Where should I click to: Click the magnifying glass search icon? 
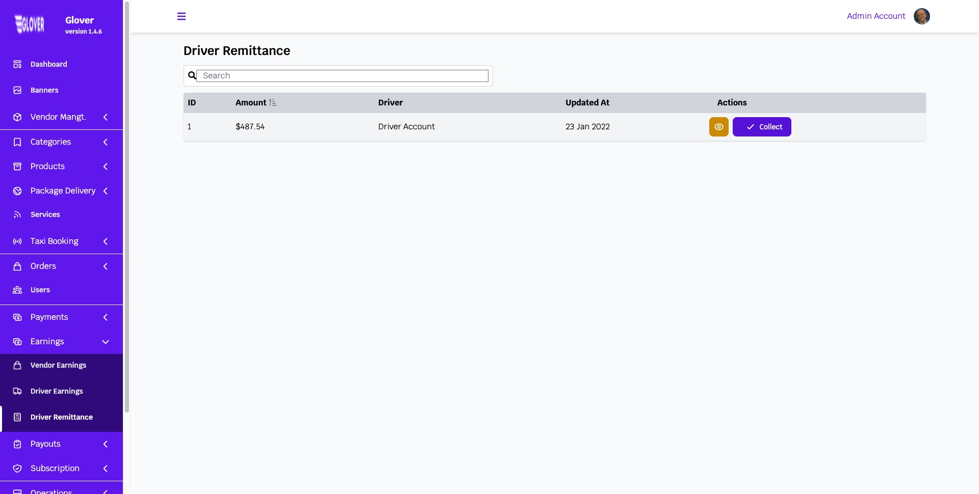pyautogui.click(x=192, y=76)
